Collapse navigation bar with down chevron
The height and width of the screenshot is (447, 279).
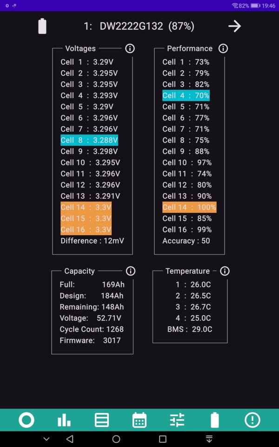46,439
